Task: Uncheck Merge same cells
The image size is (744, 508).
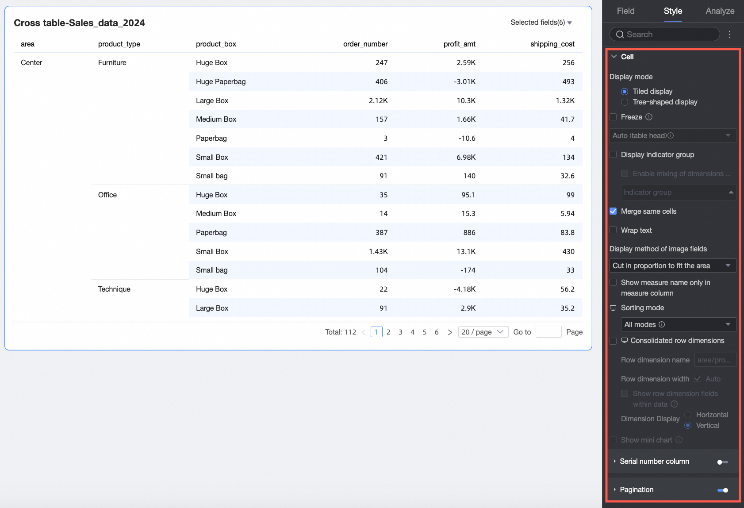Action: (x=613, y=211)
